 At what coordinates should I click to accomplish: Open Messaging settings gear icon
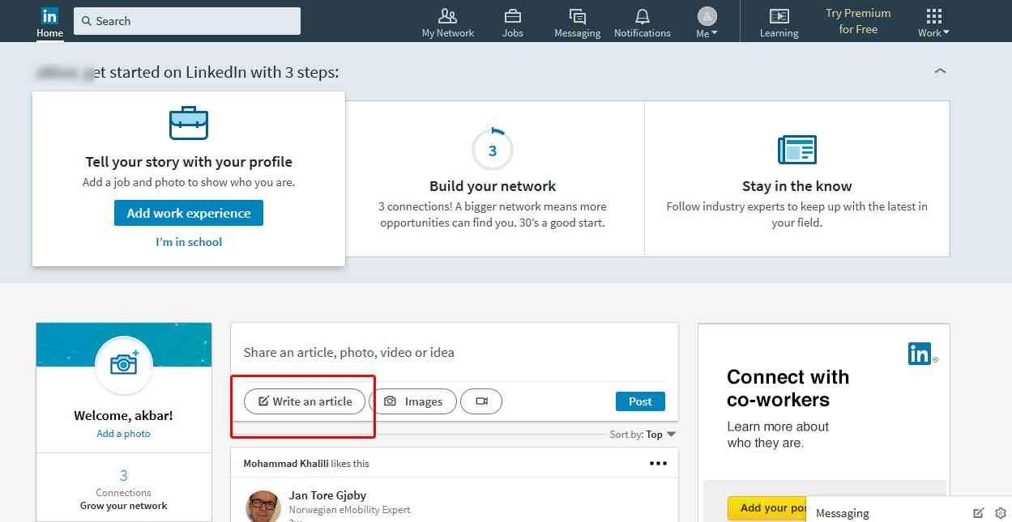click(1001, 513)
